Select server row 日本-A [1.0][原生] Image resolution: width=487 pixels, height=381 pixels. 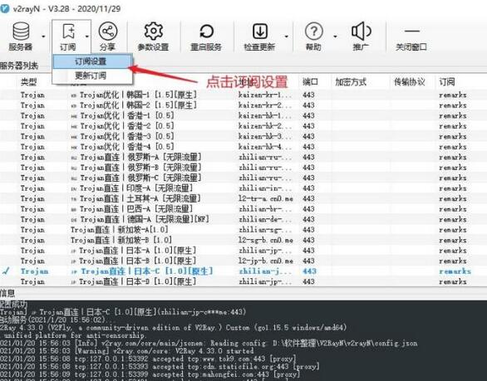(x=243, y=251)
